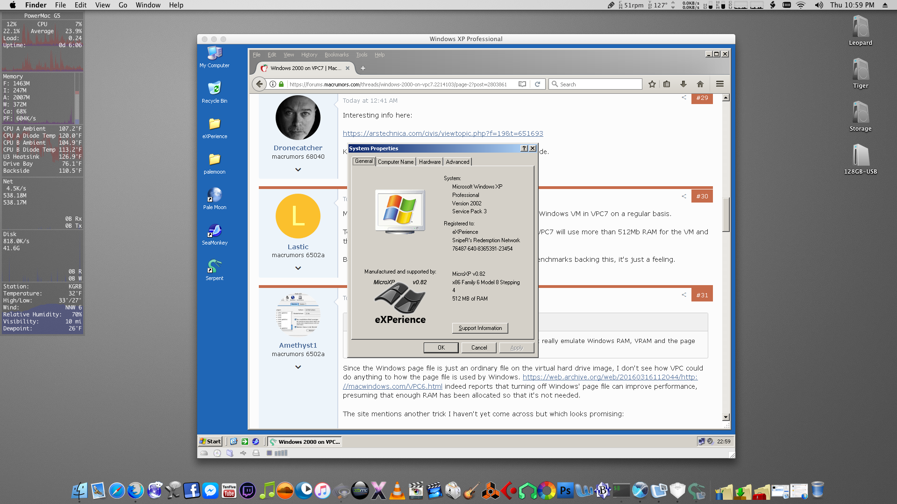This screenshot has height=504, width=897.
Task: Click the bookmark star icon
Action: tap(652, 84)
